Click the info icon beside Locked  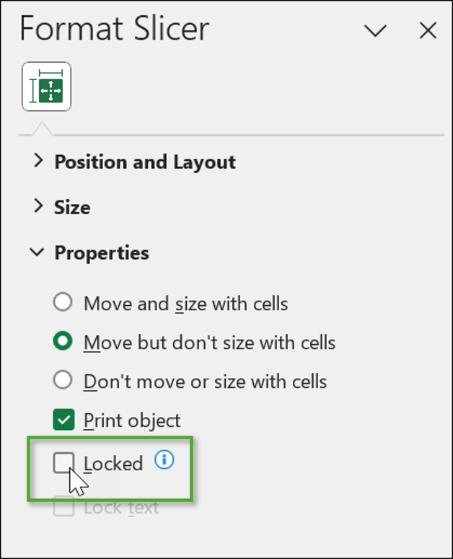(164, 460)
